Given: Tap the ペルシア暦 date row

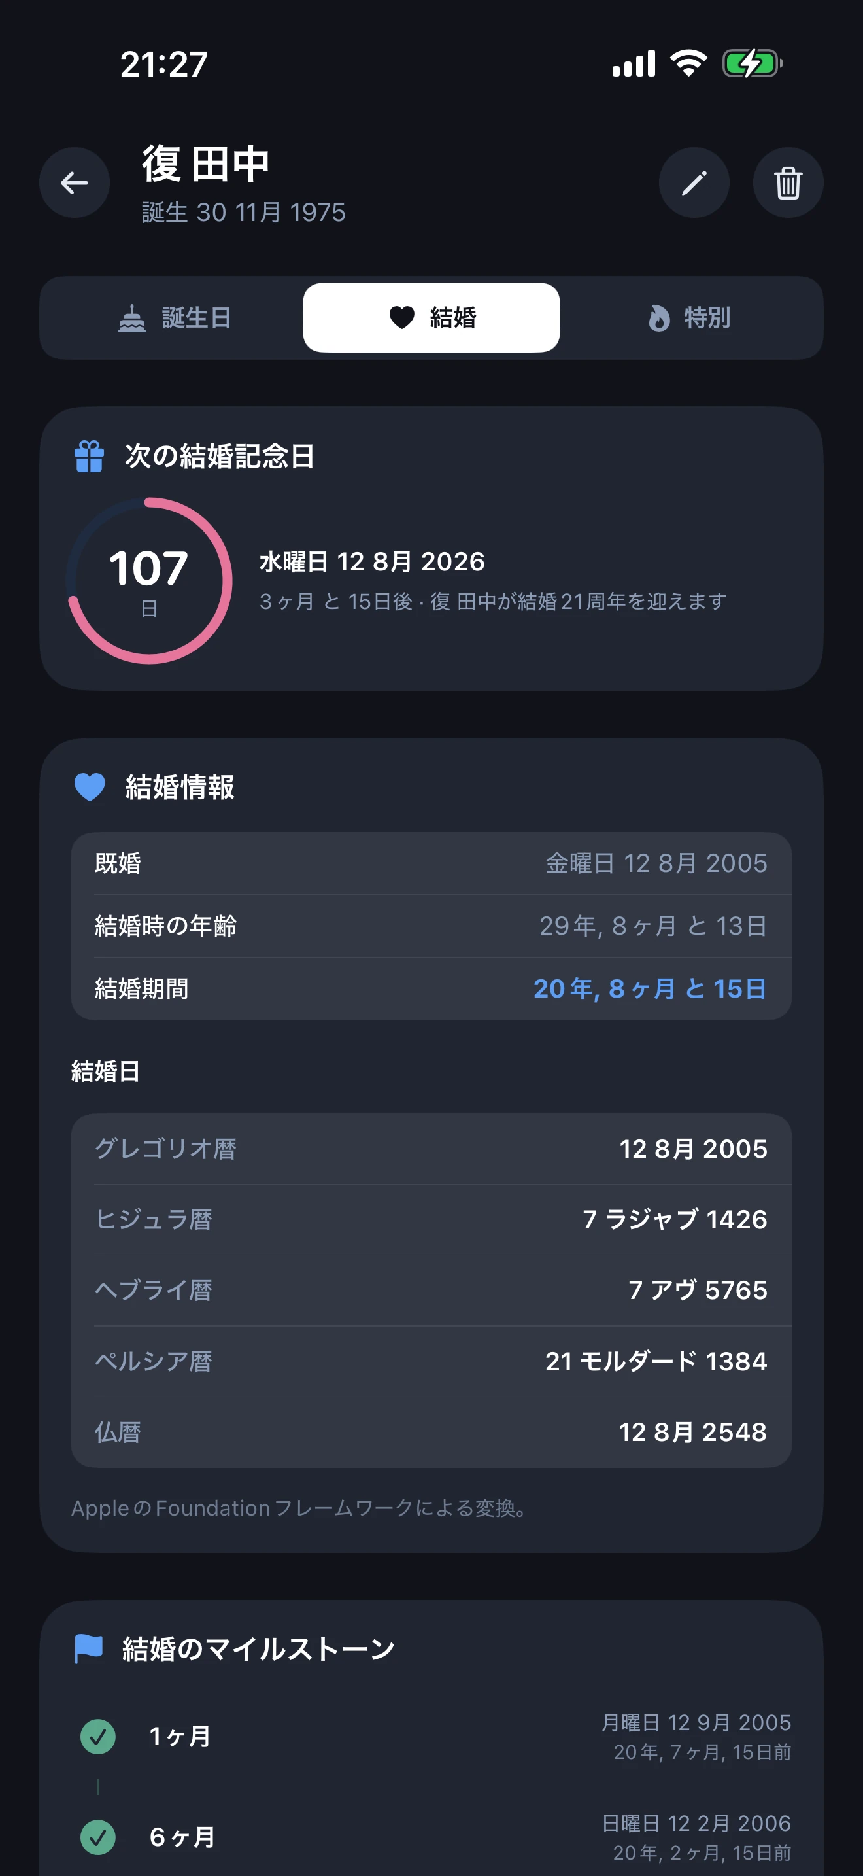Looking at the screenshot, I should [431, 1361].
